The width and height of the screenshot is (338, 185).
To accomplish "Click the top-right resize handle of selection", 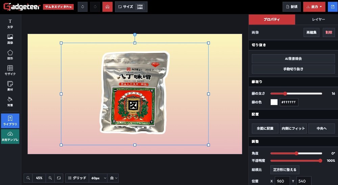I will (209, 43).
